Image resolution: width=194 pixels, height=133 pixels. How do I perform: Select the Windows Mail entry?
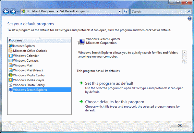tap(23, 65)
